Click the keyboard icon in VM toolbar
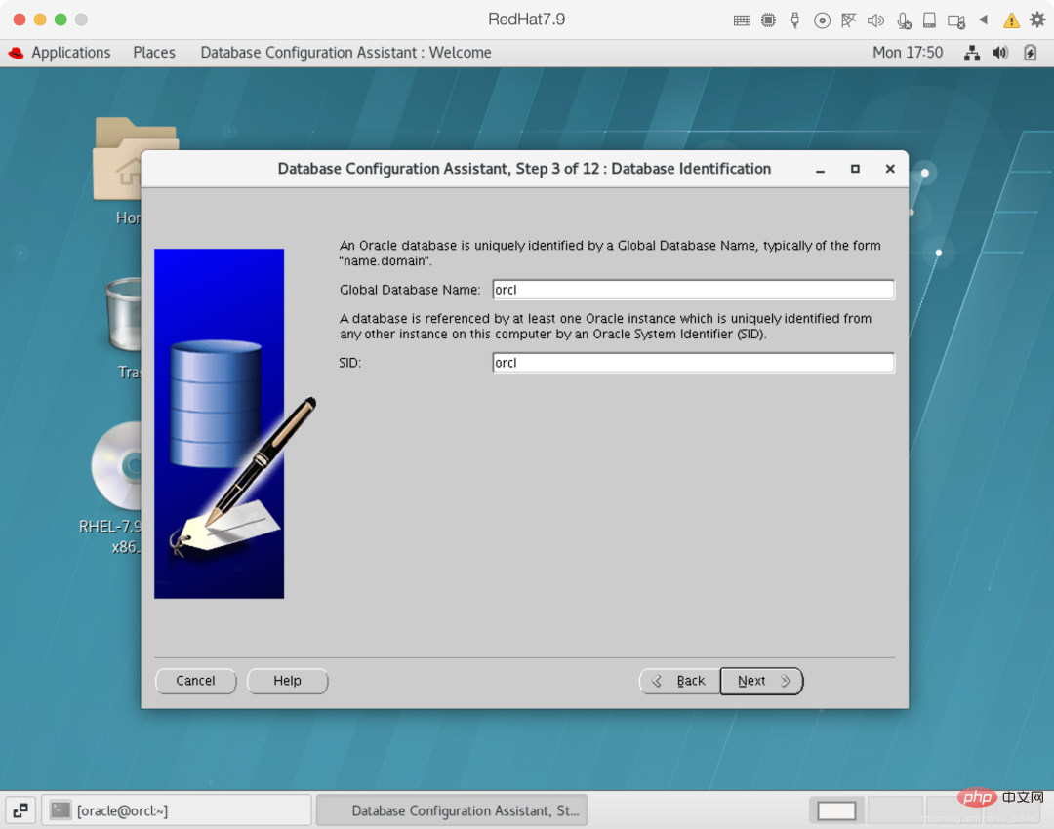This screenshot has height=829, width=1054. pyautogui.click(x=742, y=20)
